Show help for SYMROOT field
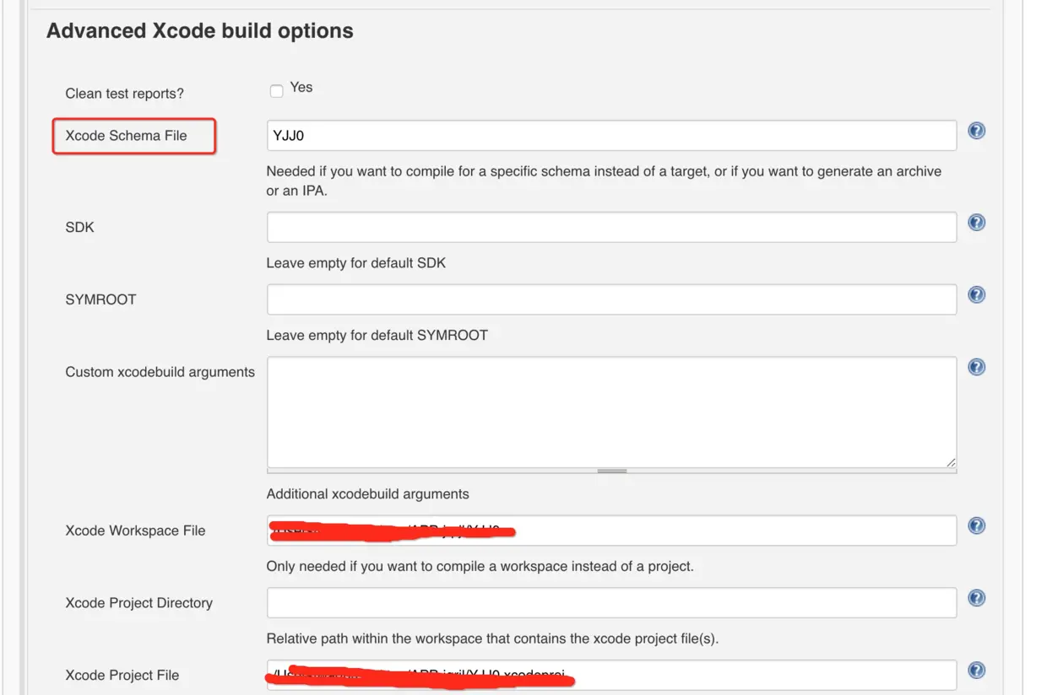Screen dimensions: 1047x695 pyautogui.click(x=976, y=295)
